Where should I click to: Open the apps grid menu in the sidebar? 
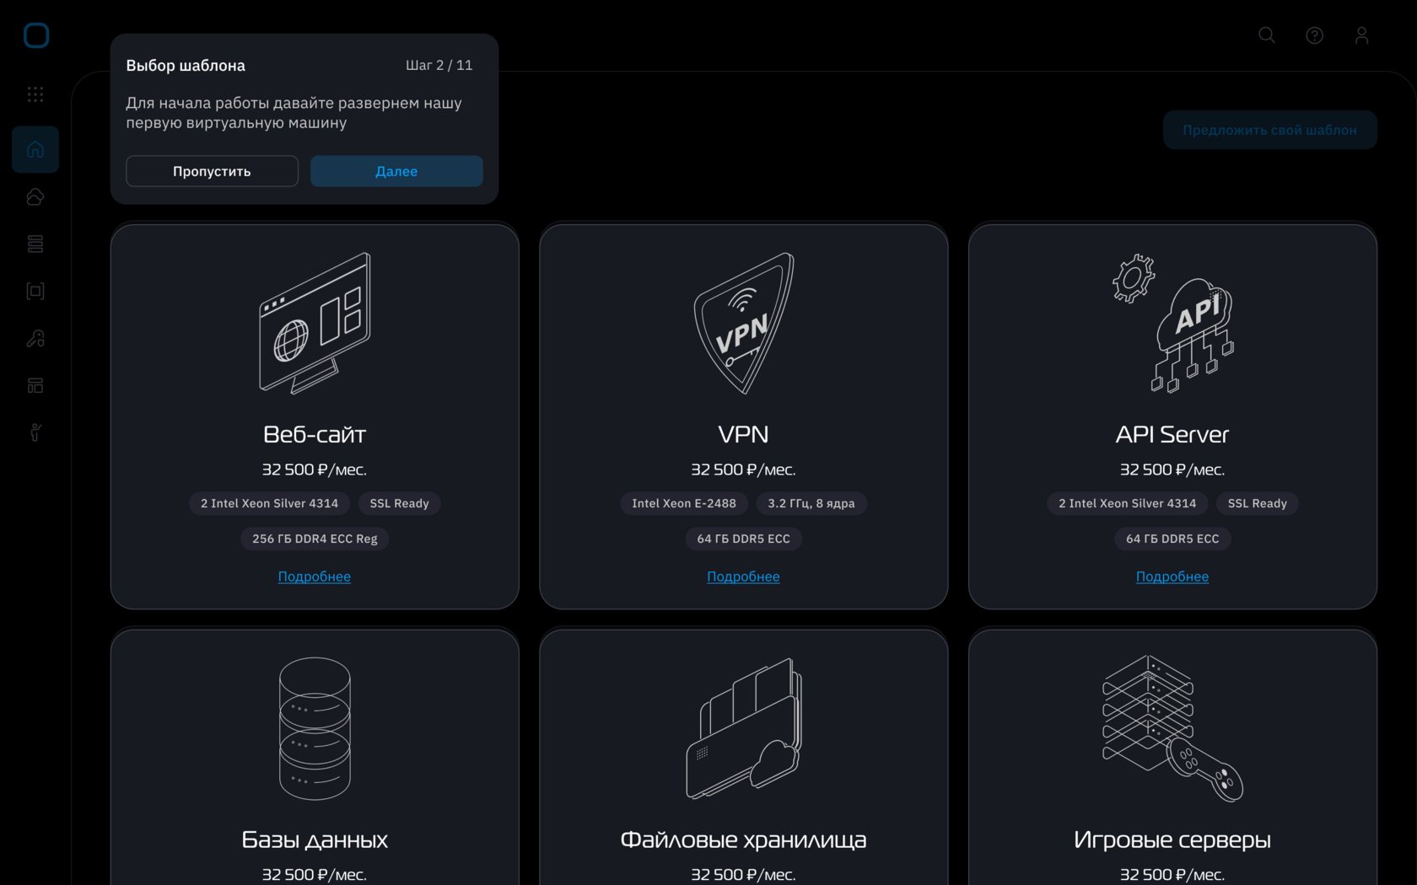tap(35, 94)
